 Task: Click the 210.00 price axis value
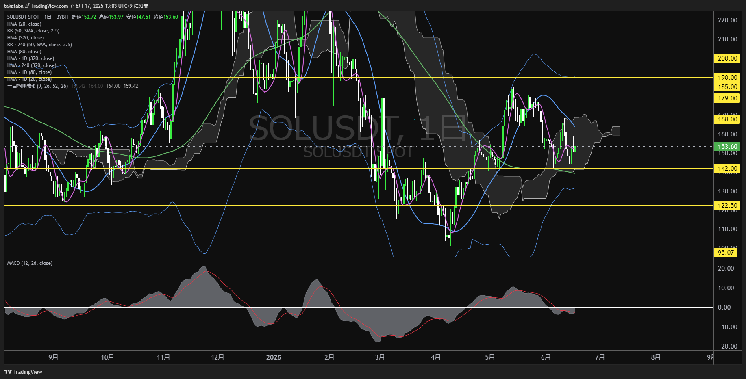(x=728, y=39)
